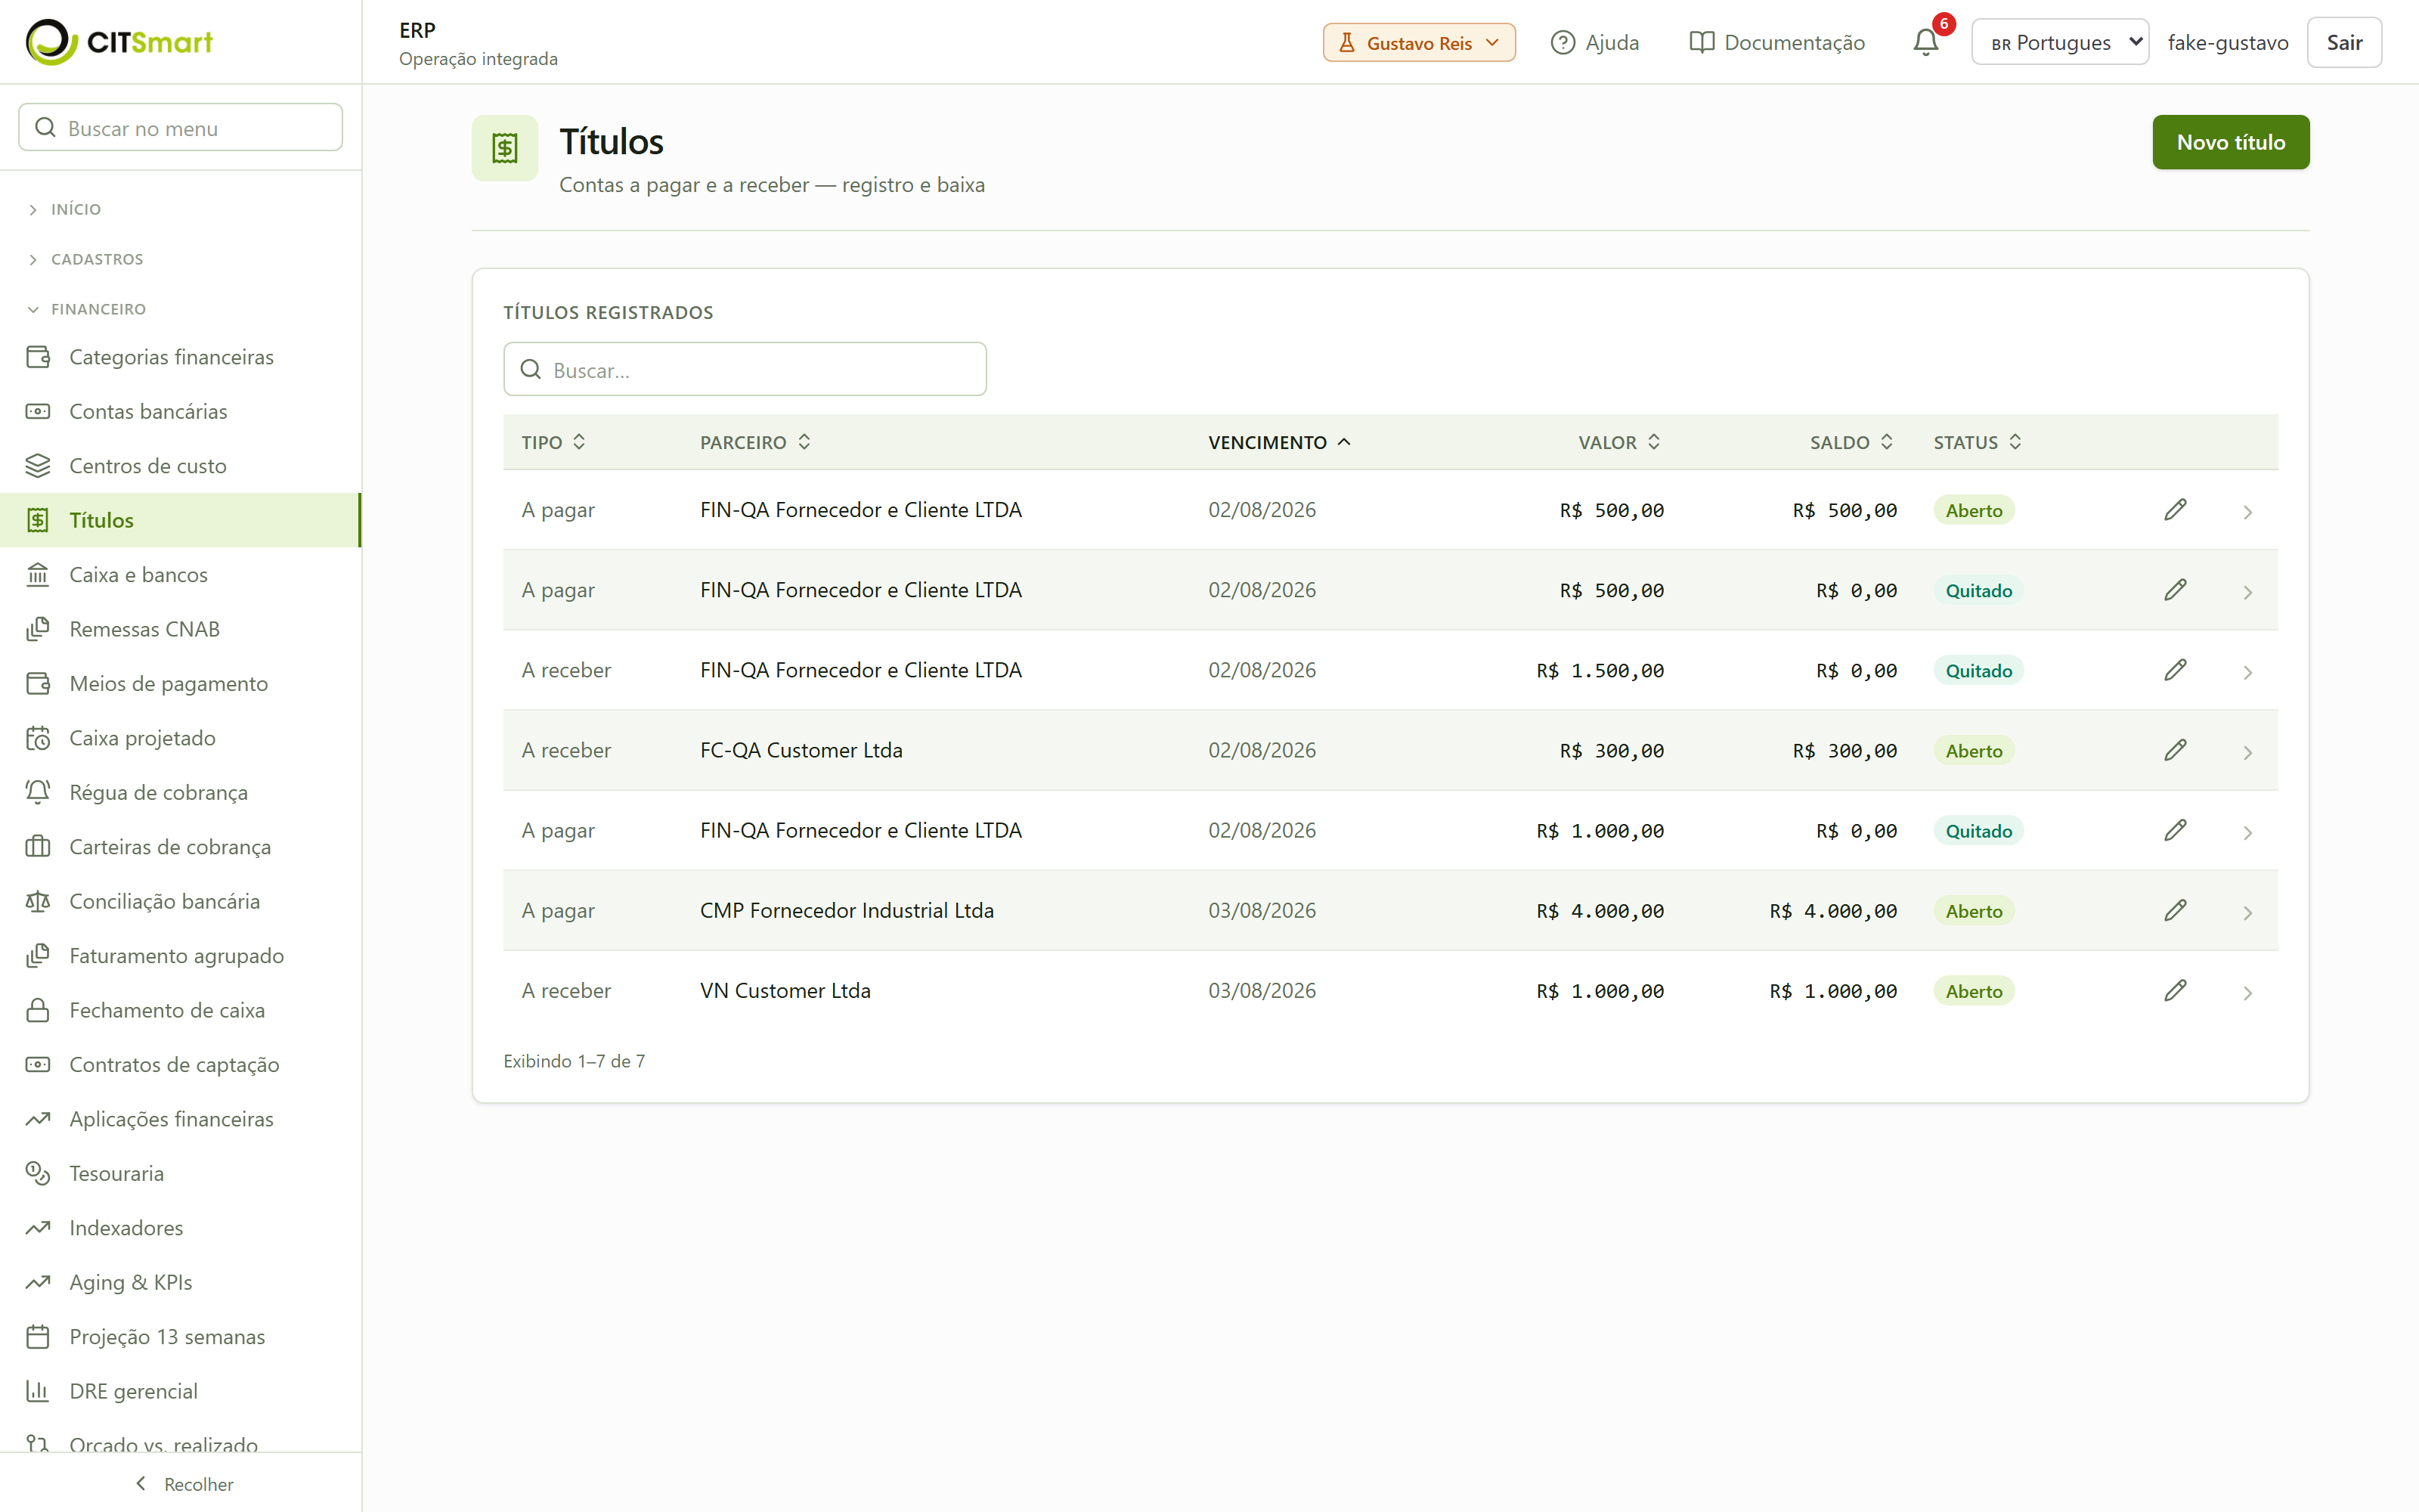The width and height of the screenshot is (2419, 1512).
Task: Sort table by STATUS column
Action: tap(1978, 442)
